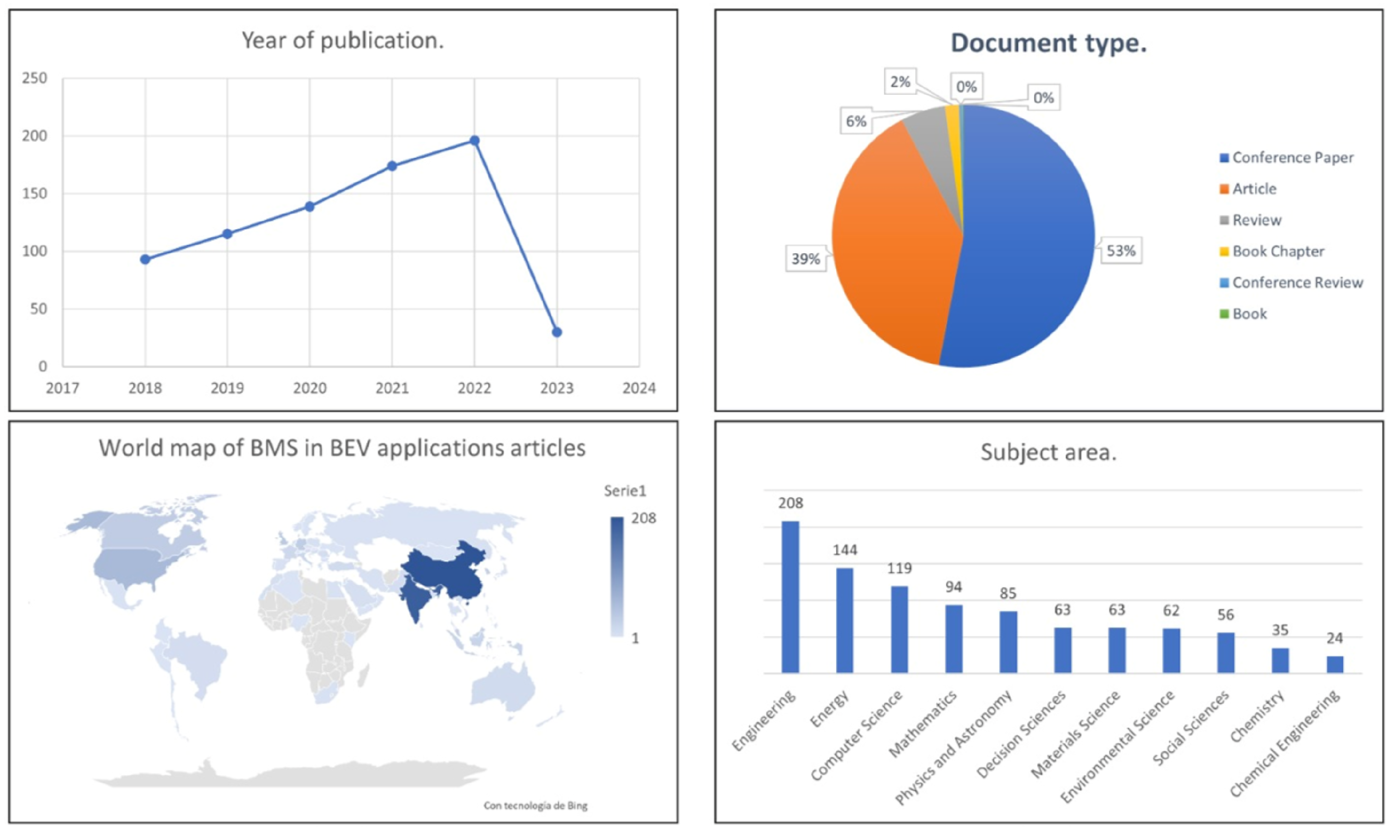The height and width of the screenshot is (835, 1394).
Task: Click the 2023 data point marker
Action: click(557, 332)
